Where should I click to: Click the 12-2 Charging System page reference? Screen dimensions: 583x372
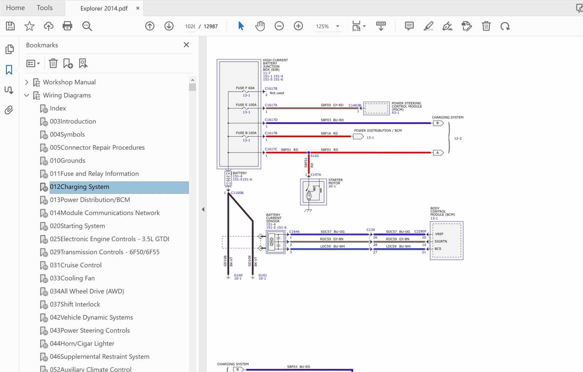458,138
